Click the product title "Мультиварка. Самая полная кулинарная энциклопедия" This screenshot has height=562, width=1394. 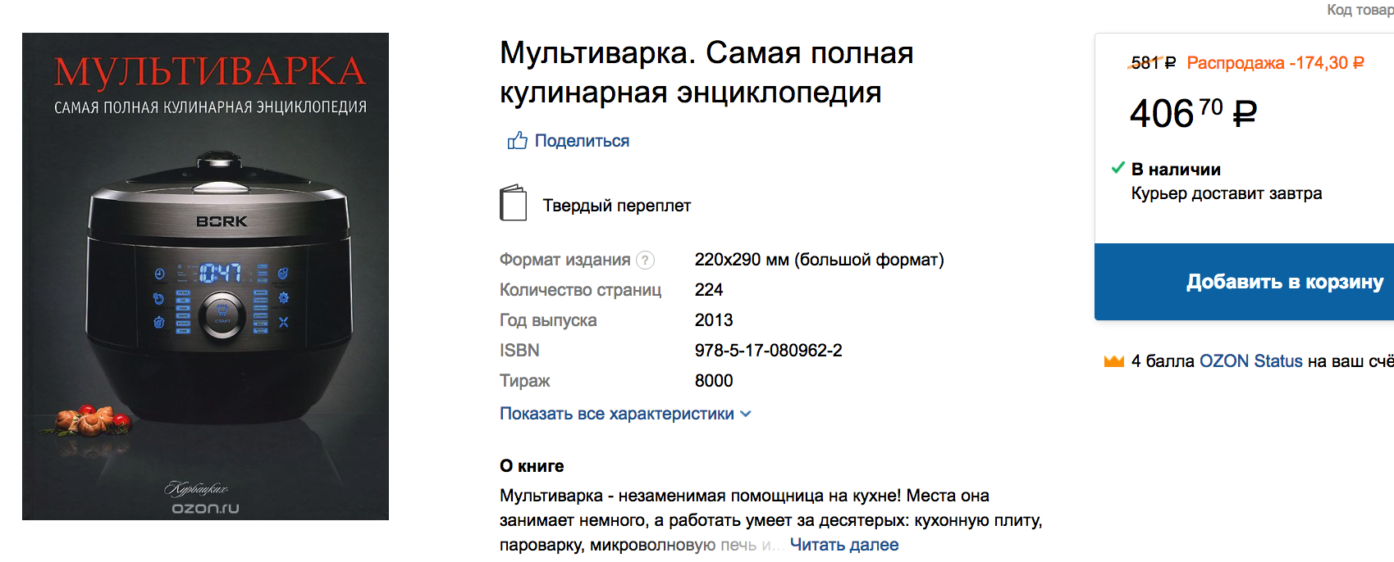pyautogui.click(x=706, y=73)
